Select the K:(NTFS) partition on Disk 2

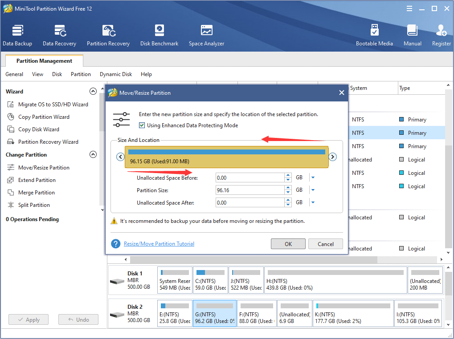[353, 313]
